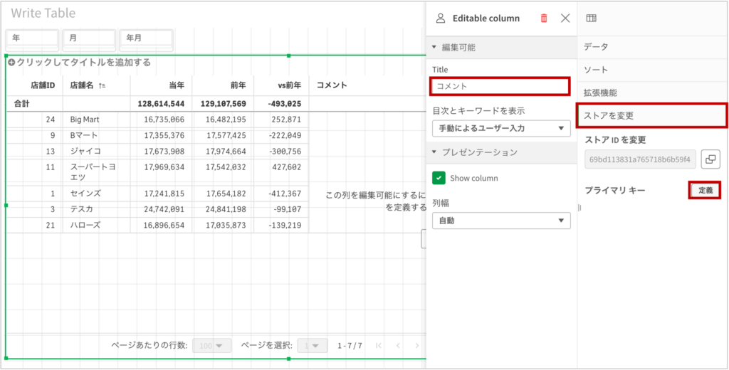Go to the previous page of the table
The width and height of the screenshot is (729, 370).
(x=398, y=345)
